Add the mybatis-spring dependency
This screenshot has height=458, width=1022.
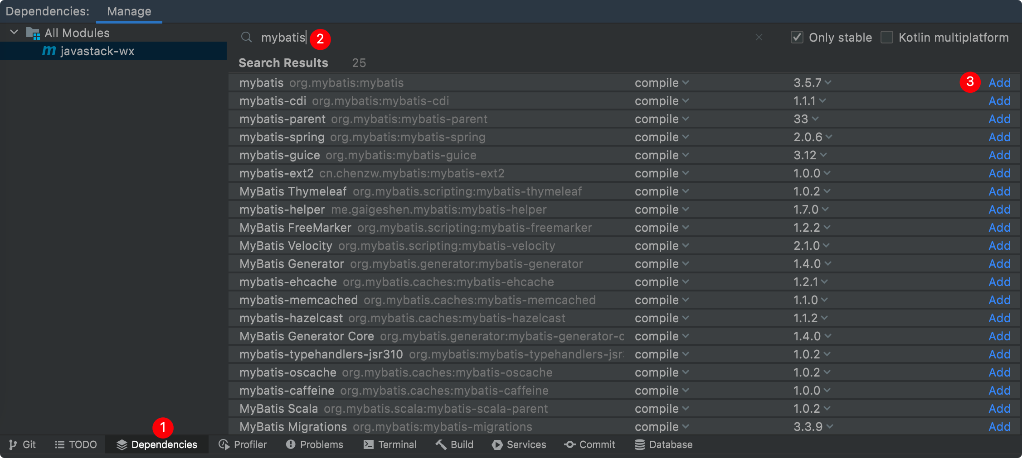pos(999,137)
